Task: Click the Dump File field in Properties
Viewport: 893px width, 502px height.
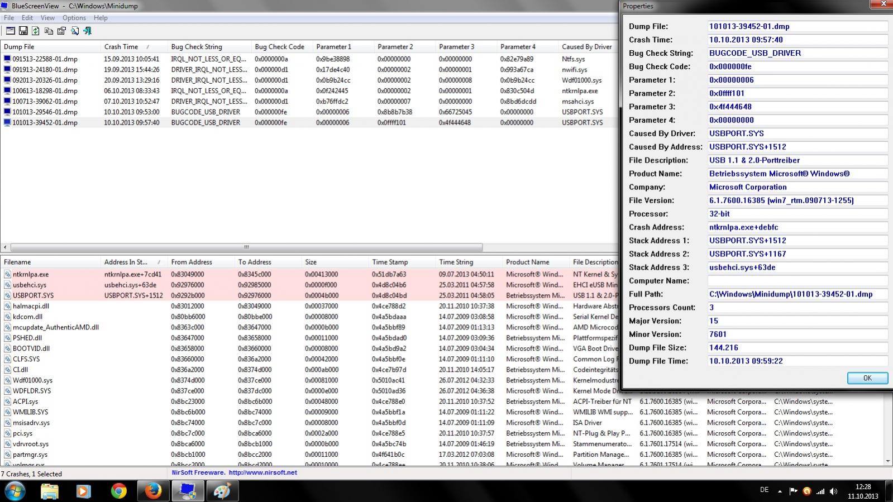Action: (x=798, y=26)
